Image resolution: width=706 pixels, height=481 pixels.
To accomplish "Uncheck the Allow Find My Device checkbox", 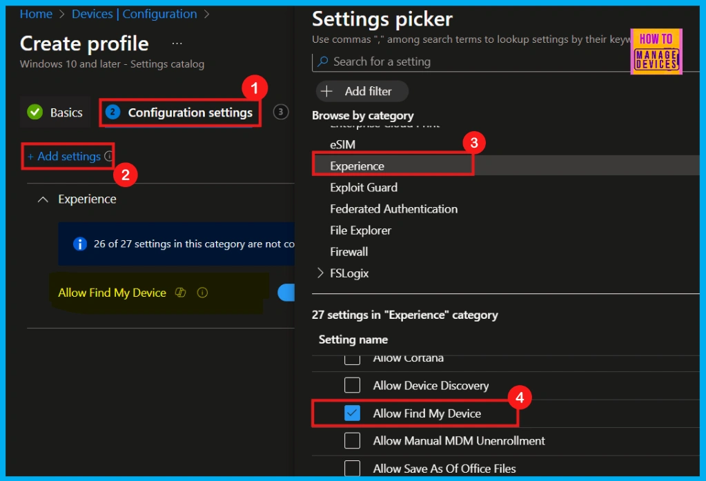I will (x=352, y=413).
